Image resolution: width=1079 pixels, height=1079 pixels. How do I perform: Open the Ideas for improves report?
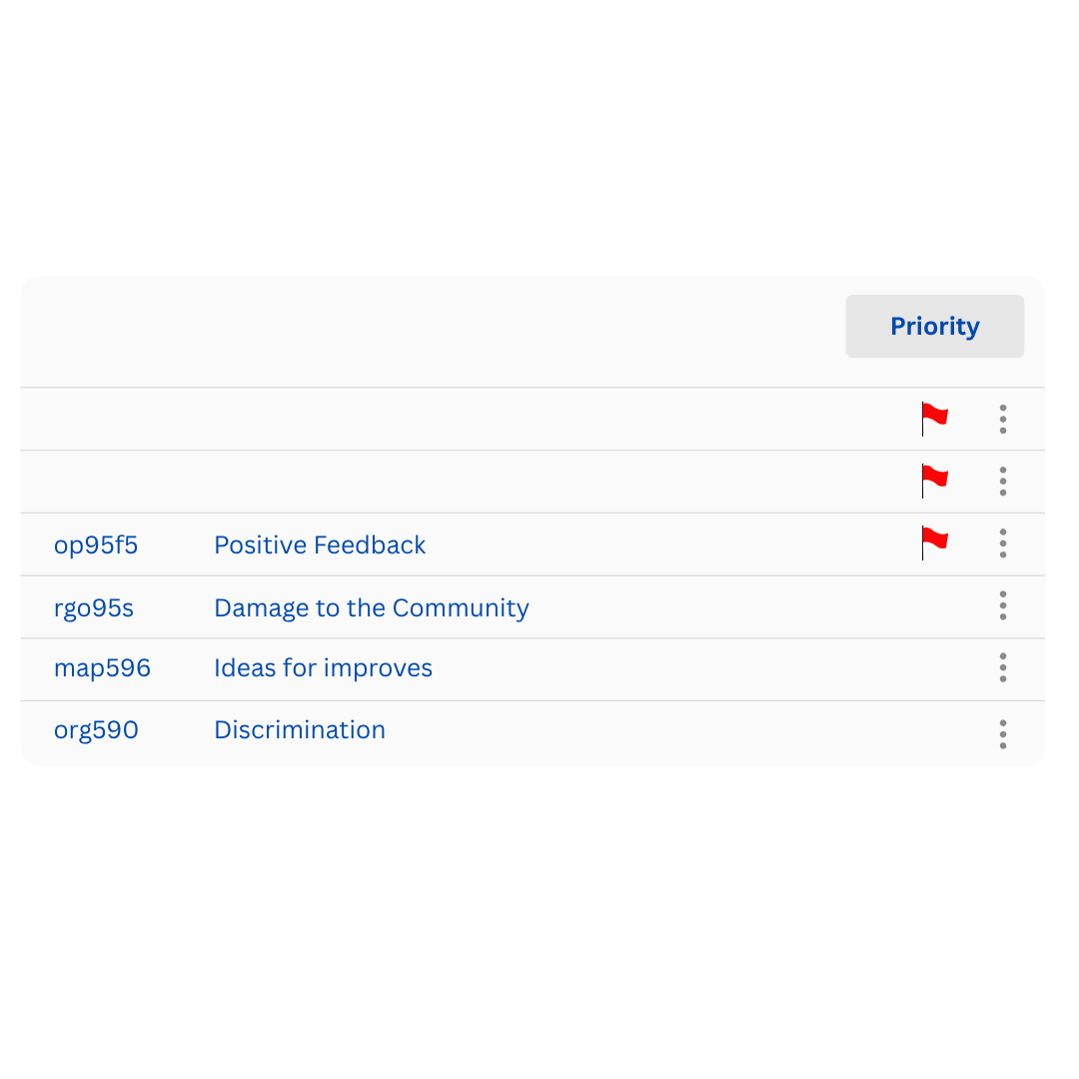pyautogui.click(x=324, y=668)
